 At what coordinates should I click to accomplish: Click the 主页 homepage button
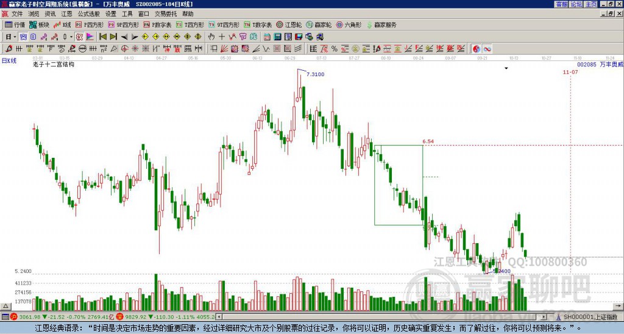[590, 4]
